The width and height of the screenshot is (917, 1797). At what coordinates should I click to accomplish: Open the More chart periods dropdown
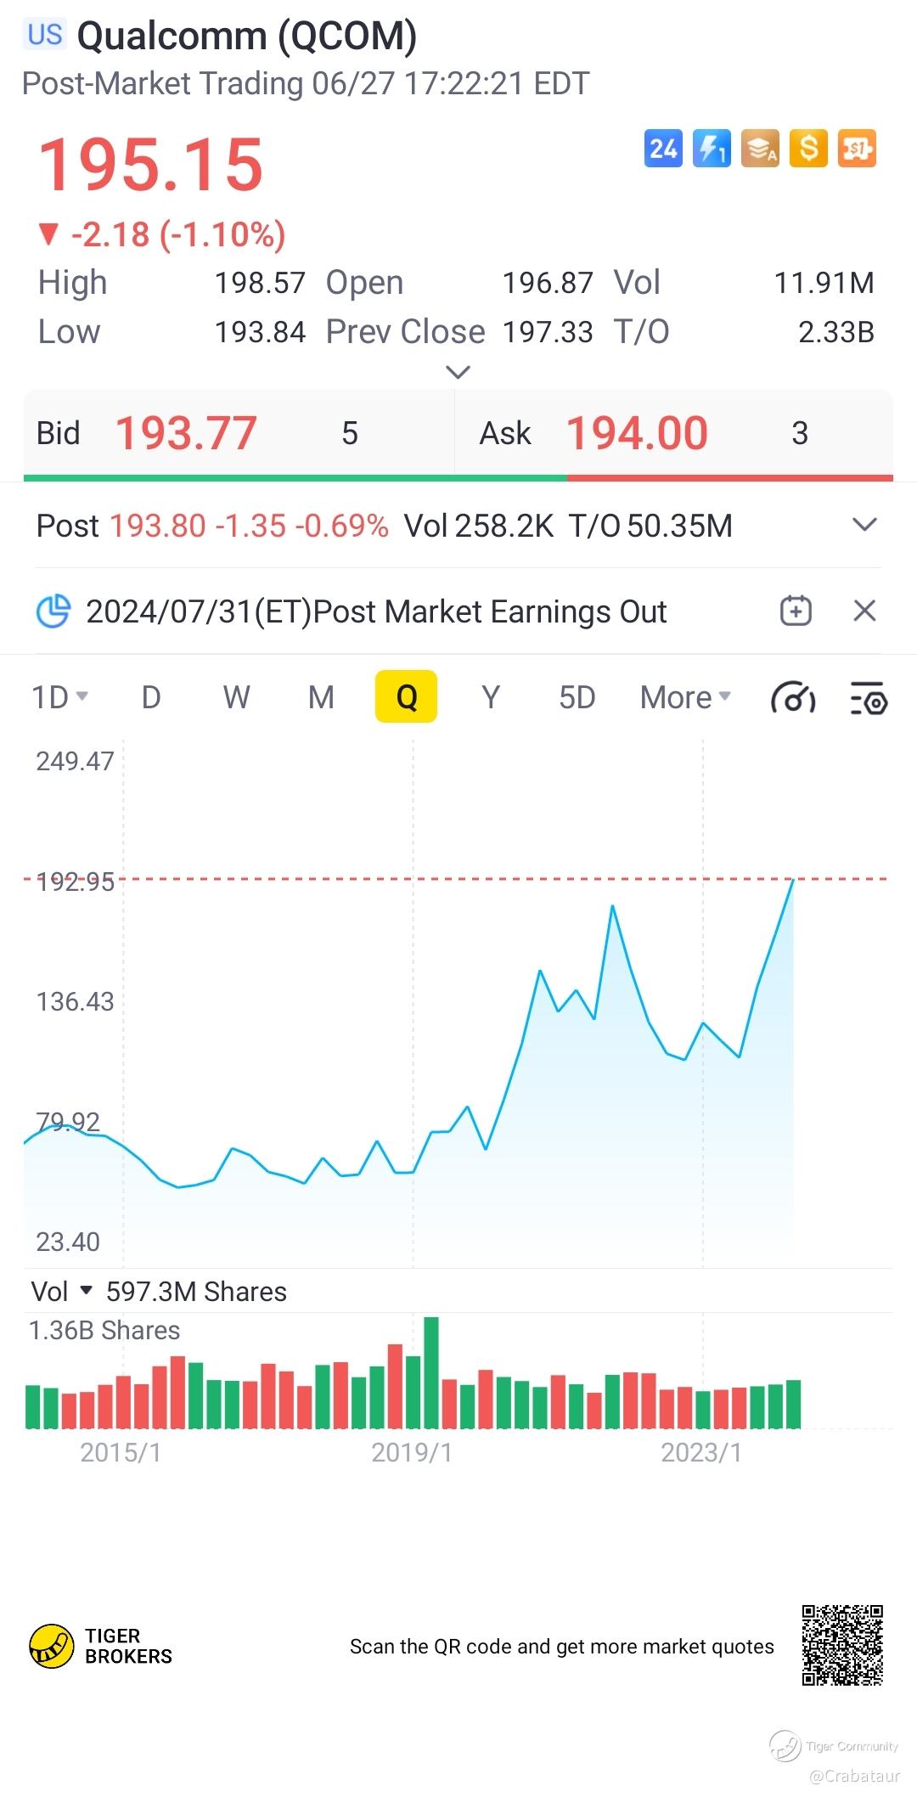tap(685, 697)
